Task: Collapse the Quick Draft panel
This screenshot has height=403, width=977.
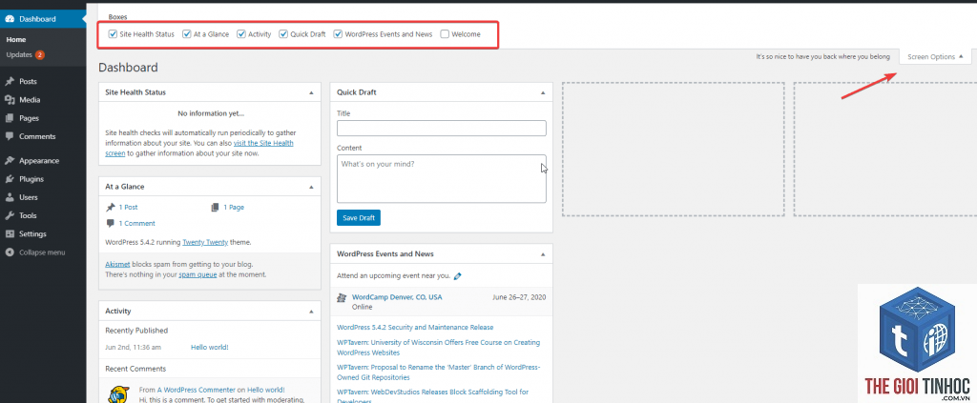Action: click(543, 92)
